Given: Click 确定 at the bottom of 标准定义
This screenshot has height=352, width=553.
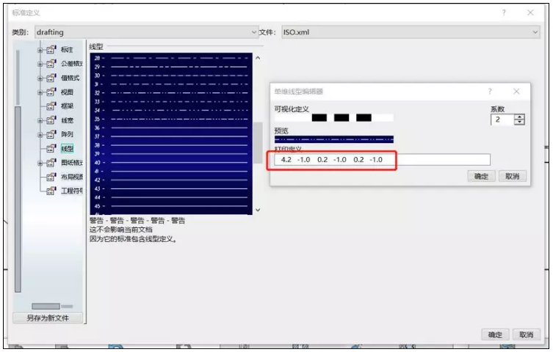Looking at the screenshot, I should 495,334.
